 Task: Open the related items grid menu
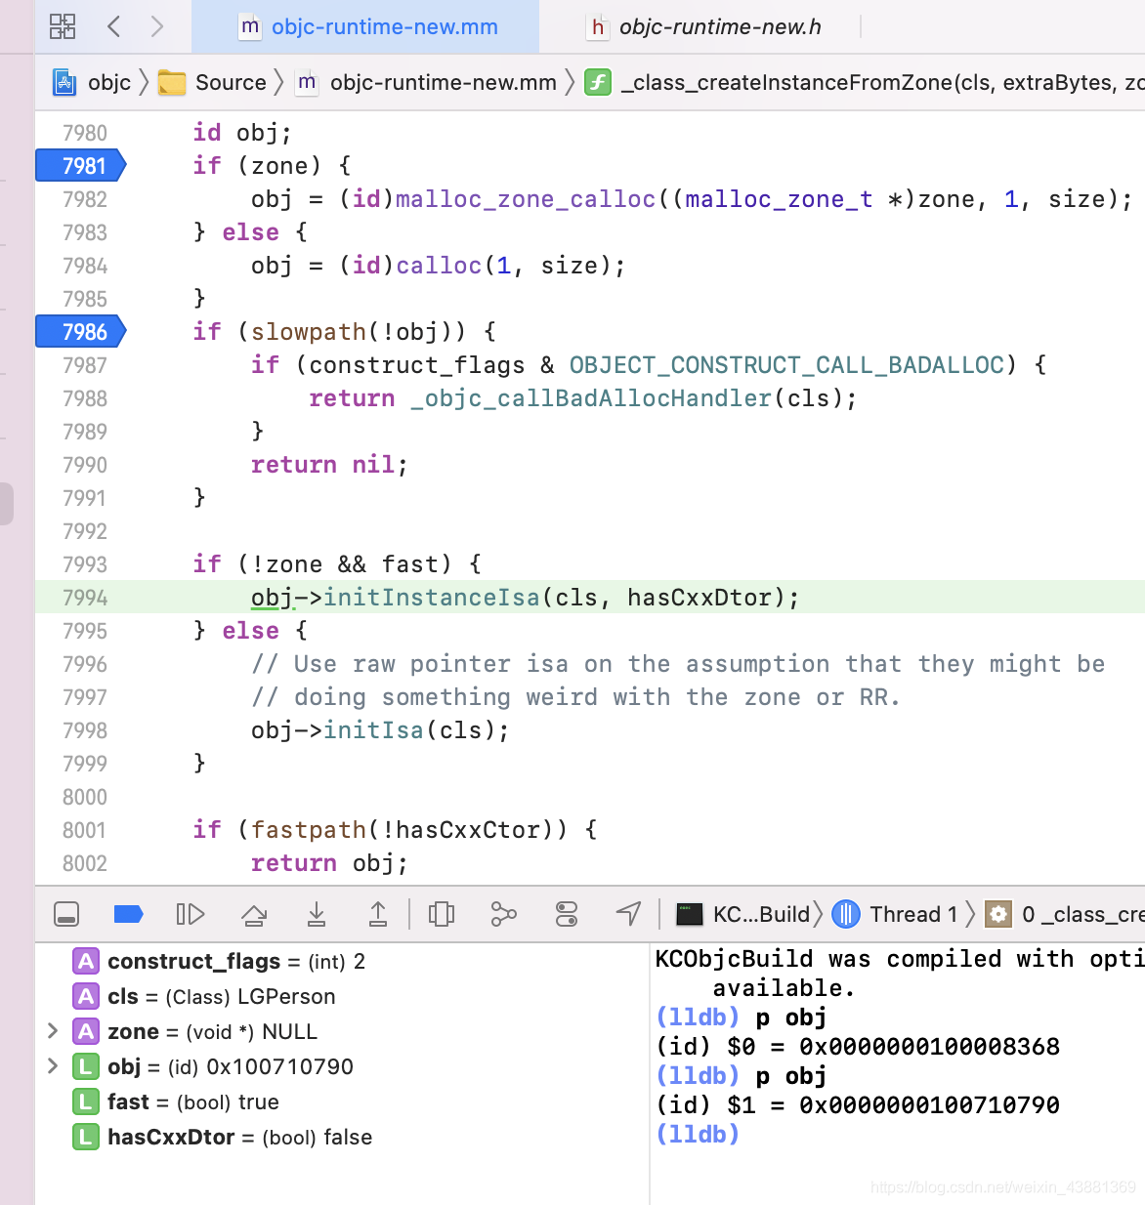(63, 26)
